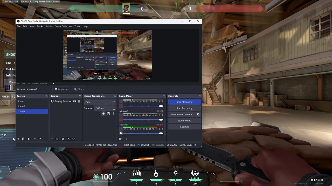Click Start Recording button

pyautogui.click(x=184, y=108)
